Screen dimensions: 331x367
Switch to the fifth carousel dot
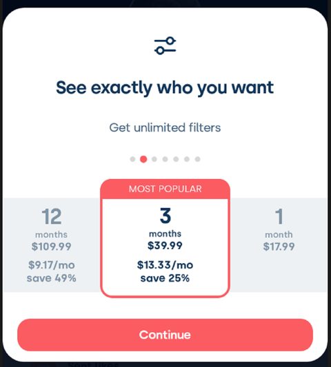[x=176, y=159]
